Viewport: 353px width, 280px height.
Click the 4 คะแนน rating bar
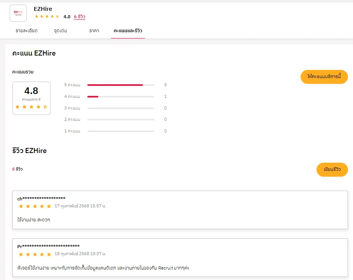(121, 97)
